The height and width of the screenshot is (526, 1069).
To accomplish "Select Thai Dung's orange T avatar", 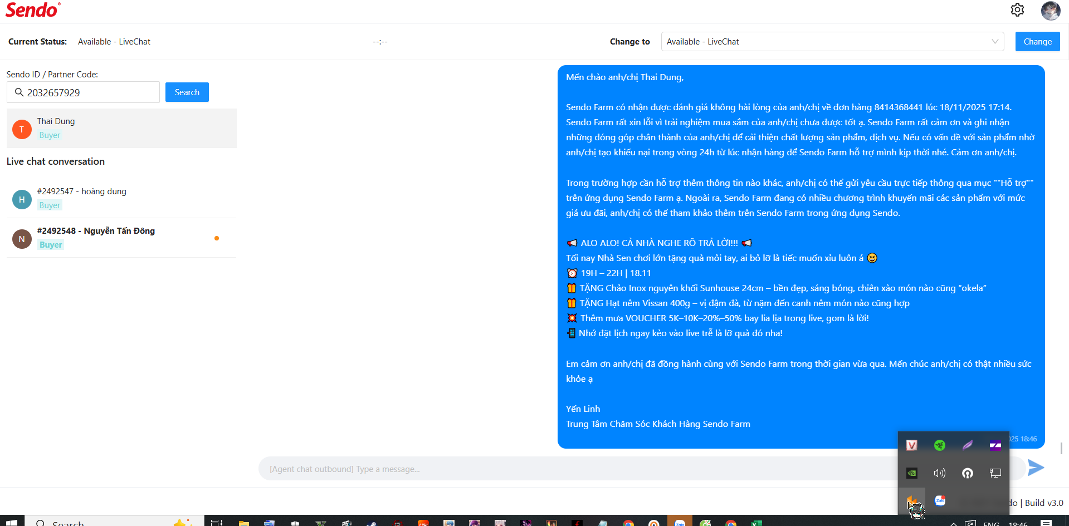I will click(x=22, y=129).
